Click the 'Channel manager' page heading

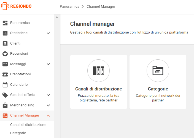[92, 24]
